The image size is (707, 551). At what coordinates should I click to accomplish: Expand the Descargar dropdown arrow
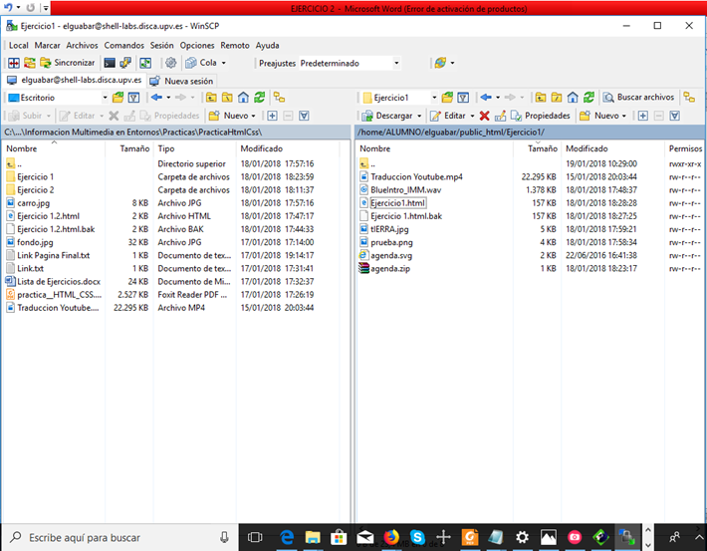419,116
